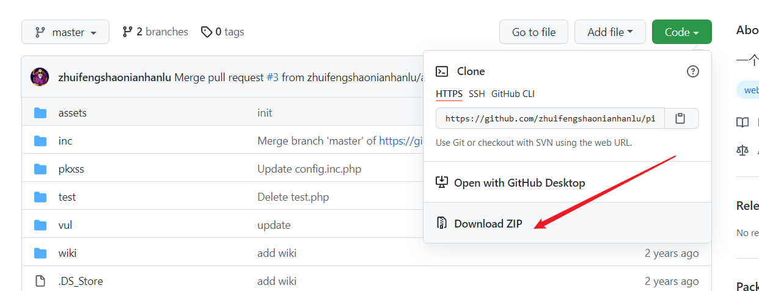The height and width of the screenshot is (291, 759).
Task: Click the https link in inc commit message
Action: (x=402, y=141)
